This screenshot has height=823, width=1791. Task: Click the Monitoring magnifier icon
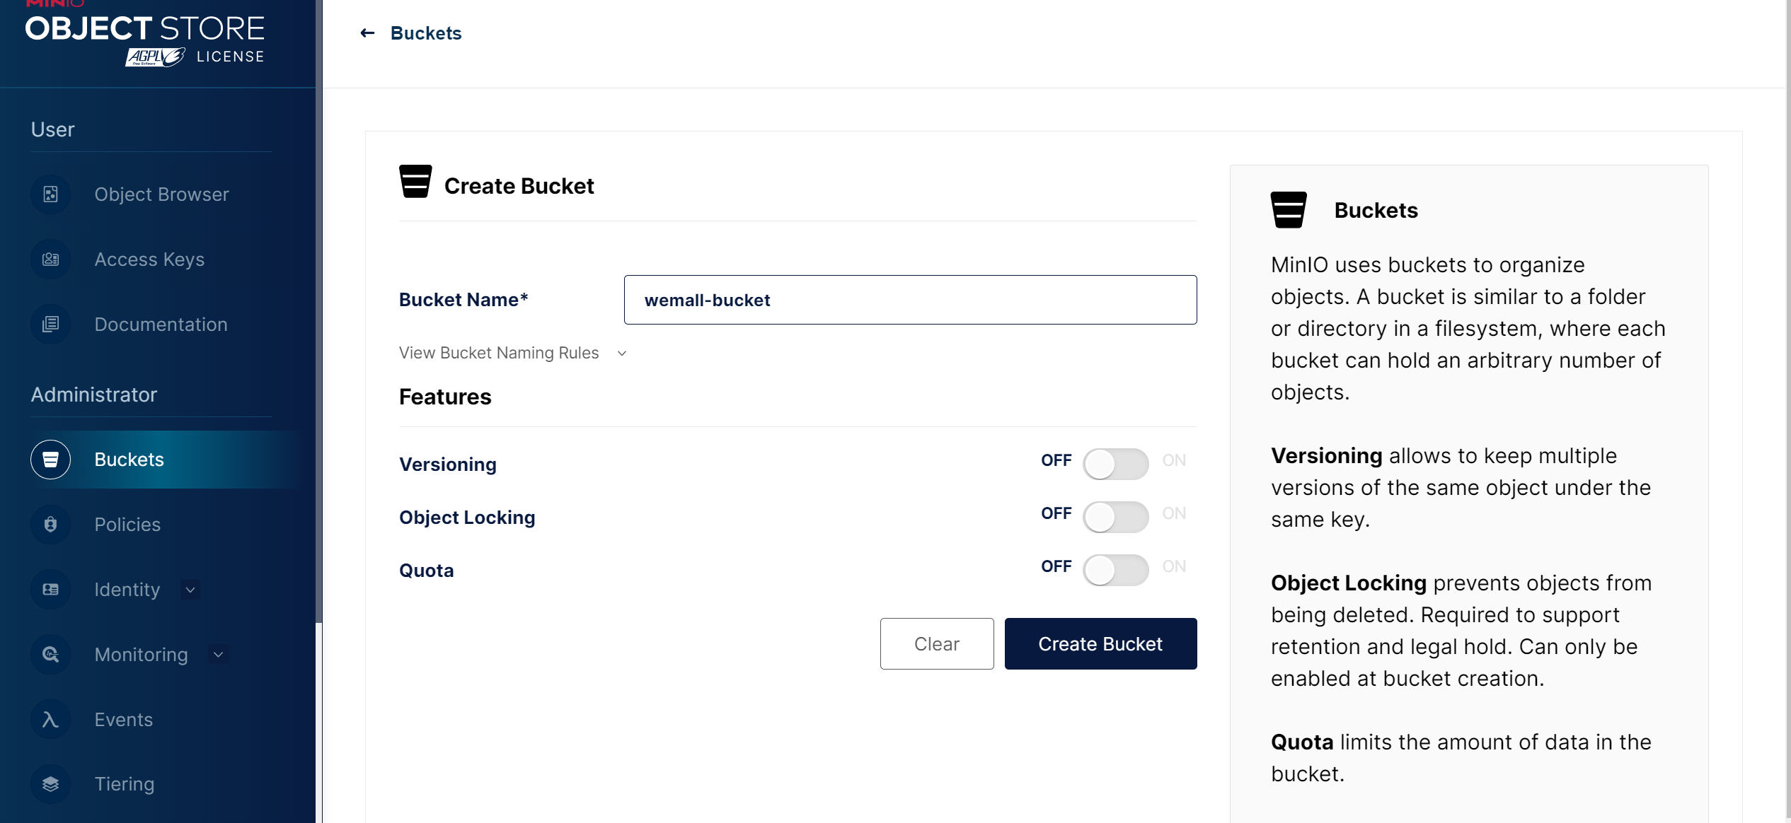coord(50,655)
